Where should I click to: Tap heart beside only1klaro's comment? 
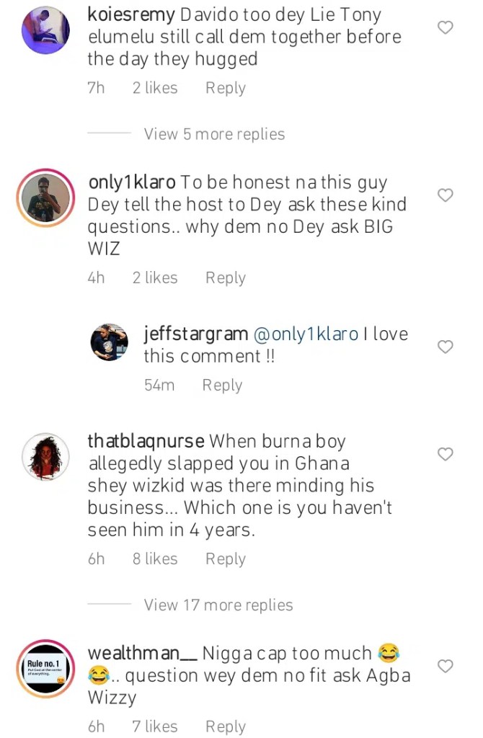(446, 195)
